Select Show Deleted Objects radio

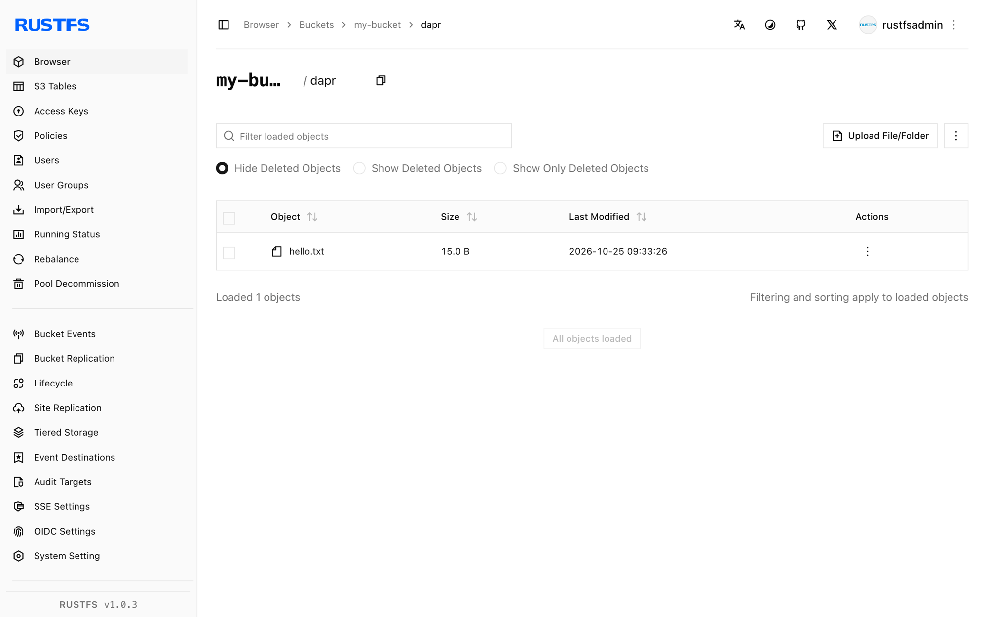359,168
